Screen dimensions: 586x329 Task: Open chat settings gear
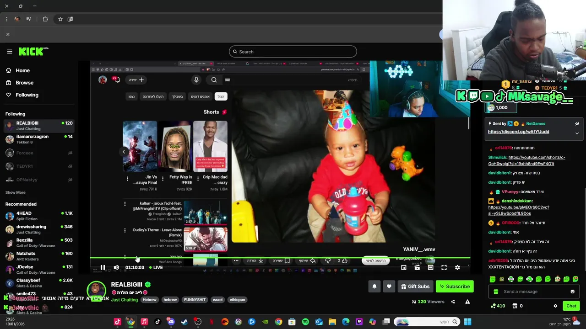click(x=555, y=306)
